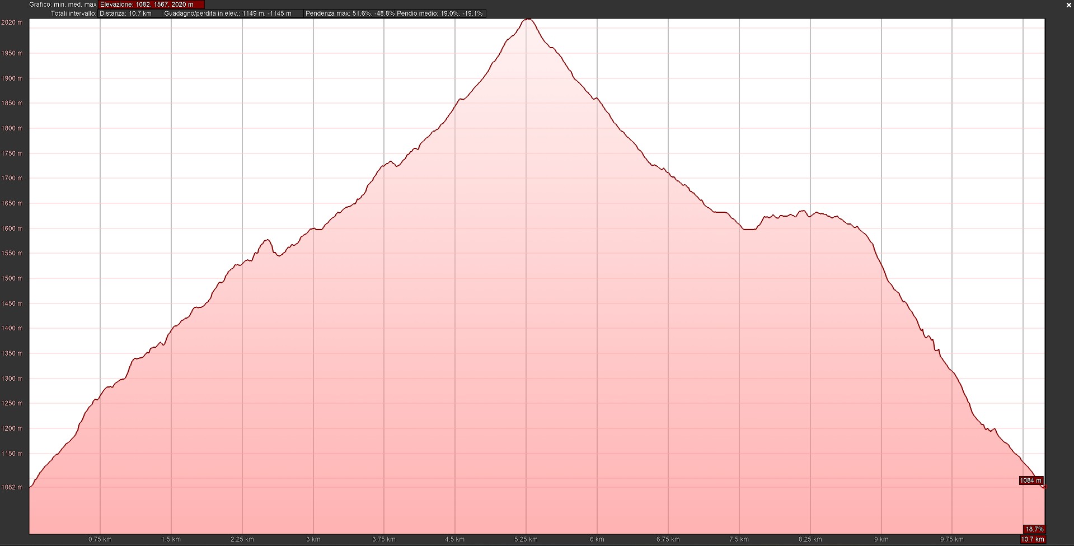Click the '1550 m' y-axis label
The height and width of the screenshot is (546, 1074).
tap(12, 253)
